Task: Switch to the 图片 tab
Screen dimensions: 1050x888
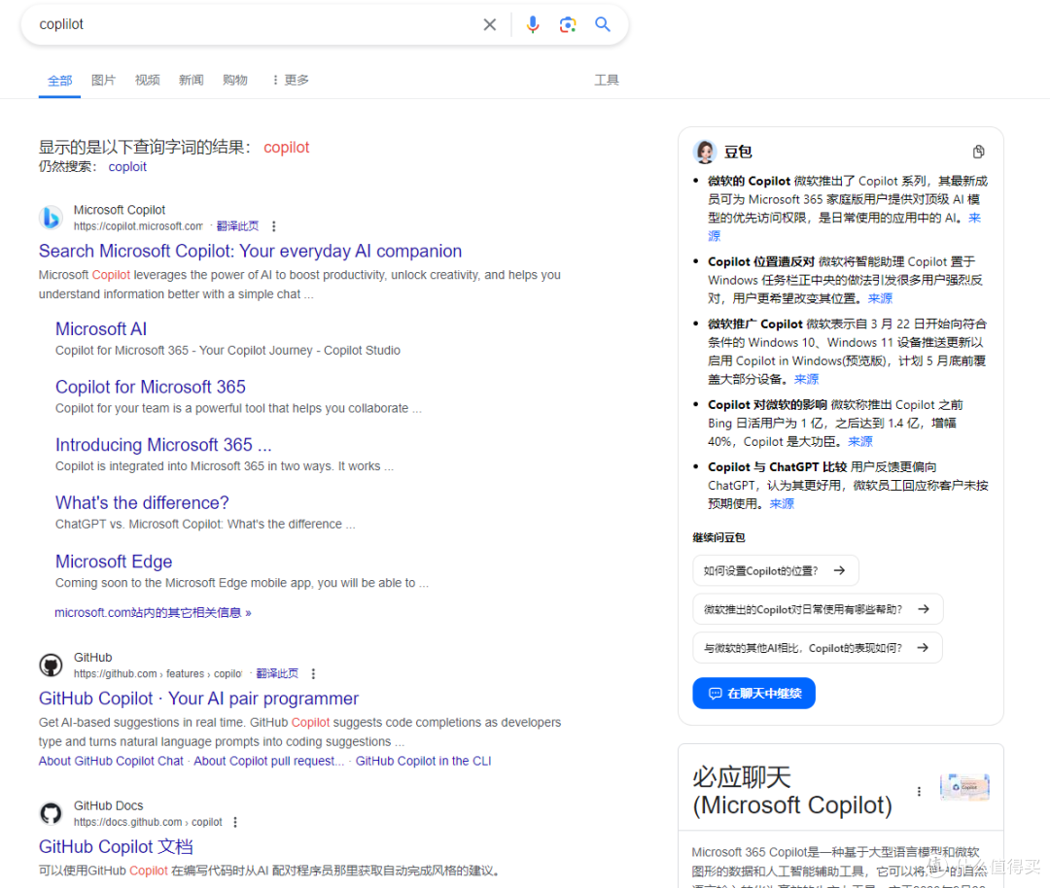Action: tap(103, 81)
